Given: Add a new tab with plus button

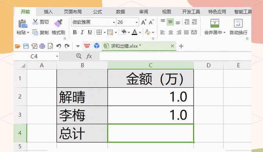Looking at the screenshot, I should 181,46.
